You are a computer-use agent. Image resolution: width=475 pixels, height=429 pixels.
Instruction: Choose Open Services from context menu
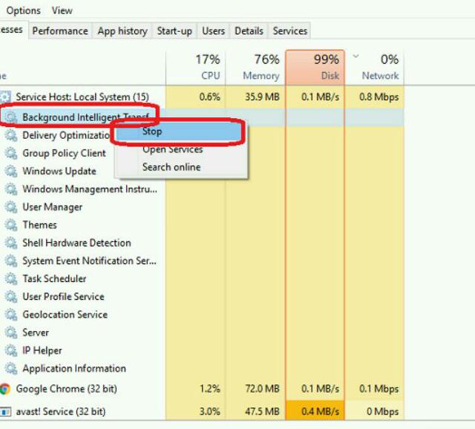172,149
